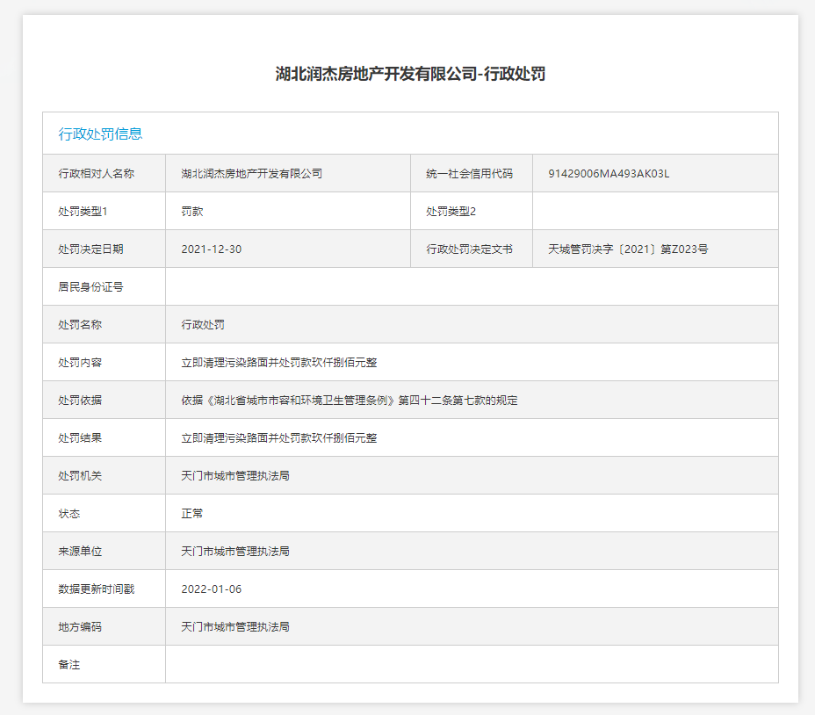The width and height of the screenshot is (815, 715).
Task: Select document number 天城管罚决字〔2021〕第Z023号
Action: coord(628,249)
